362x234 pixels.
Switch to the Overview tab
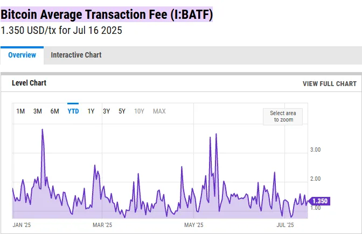click(x=22, y=55)
